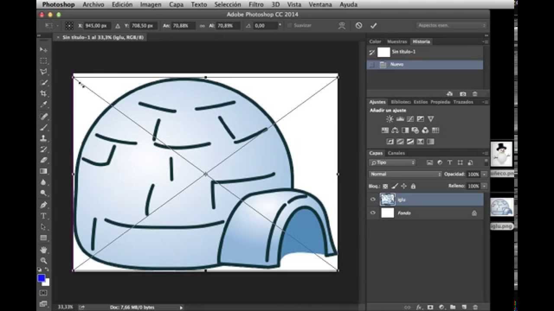Open the Ajustes panel flyout menu

pyautogui.click(x=486, y=102)
